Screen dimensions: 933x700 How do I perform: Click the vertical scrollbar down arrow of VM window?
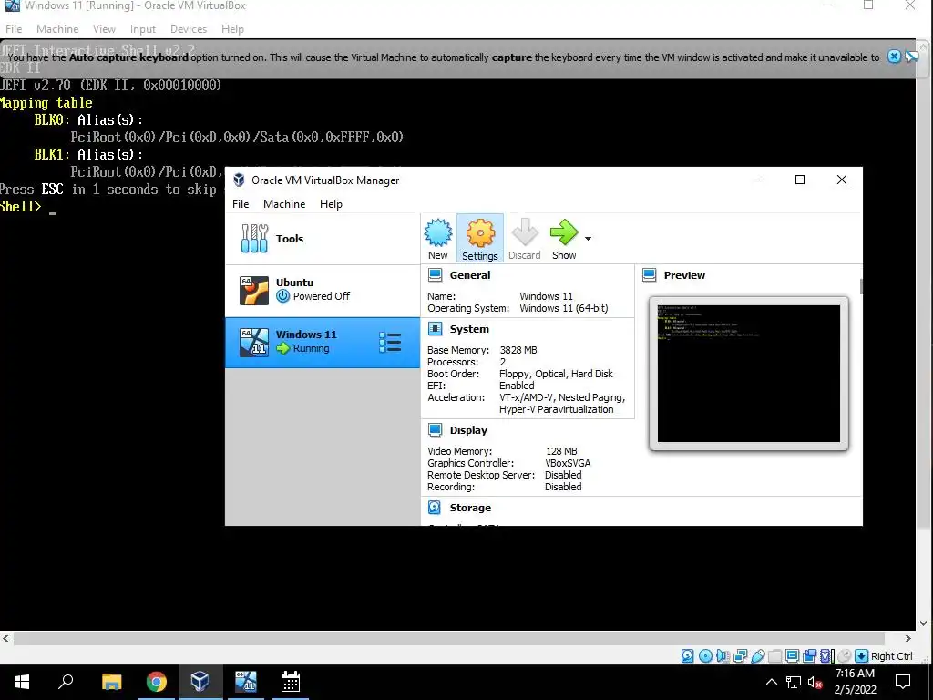coord(924,623)
